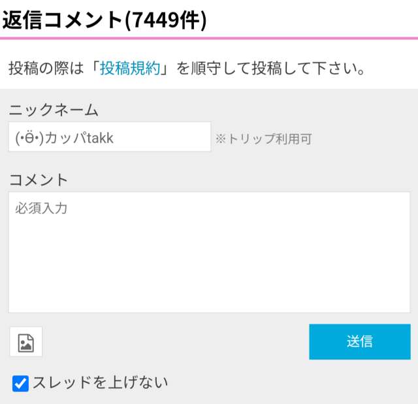The height and width of the screenshot is (404, 418).
Task: Click the ※トリップ利用可 note
Action: click(x=263, y=139)
